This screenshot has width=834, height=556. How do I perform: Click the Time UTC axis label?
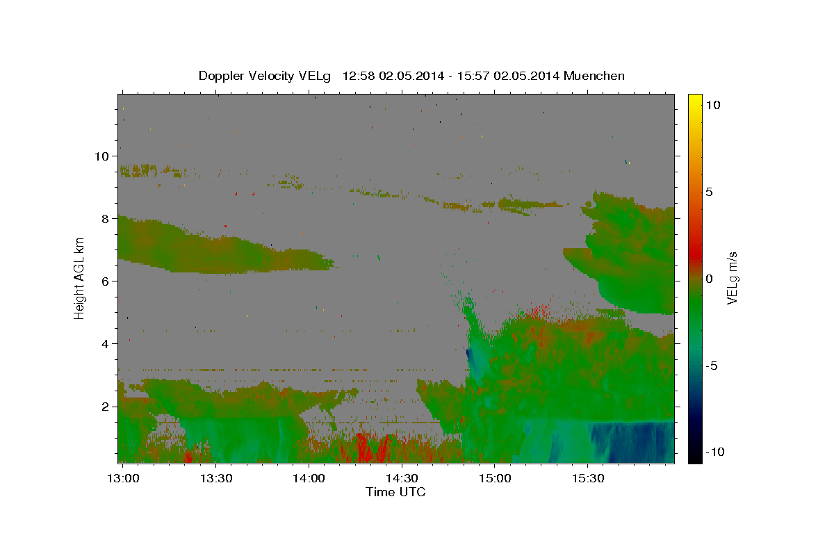coord(395,492)
